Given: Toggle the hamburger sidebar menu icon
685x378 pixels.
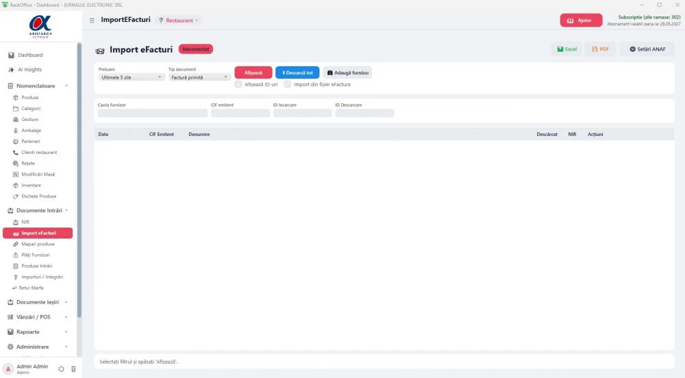Looking at the screenshot, I should point(92,21).
